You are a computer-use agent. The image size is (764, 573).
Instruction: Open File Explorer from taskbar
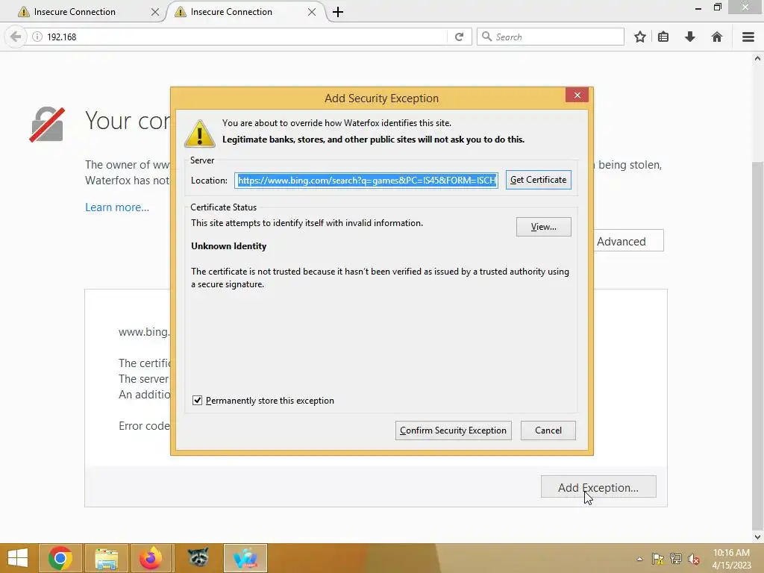point(106,558)
